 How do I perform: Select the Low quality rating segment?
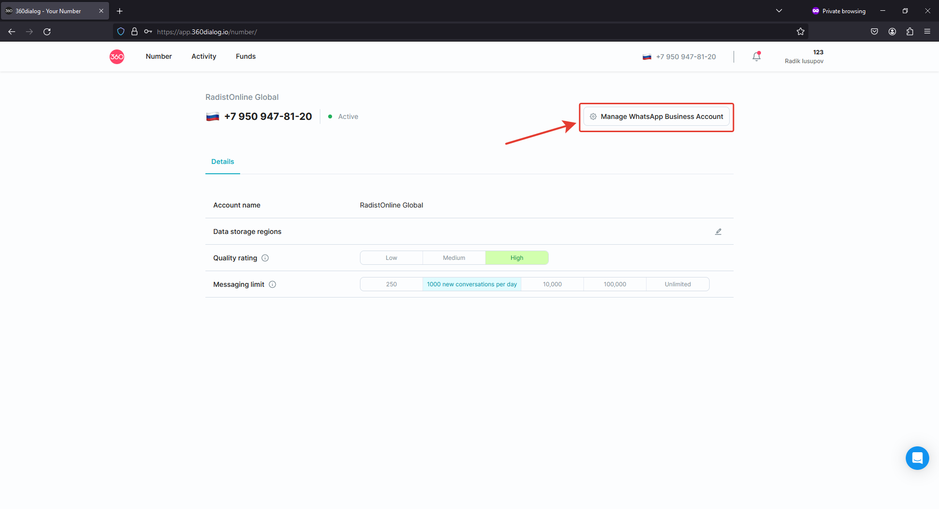[x=391, y=258]
